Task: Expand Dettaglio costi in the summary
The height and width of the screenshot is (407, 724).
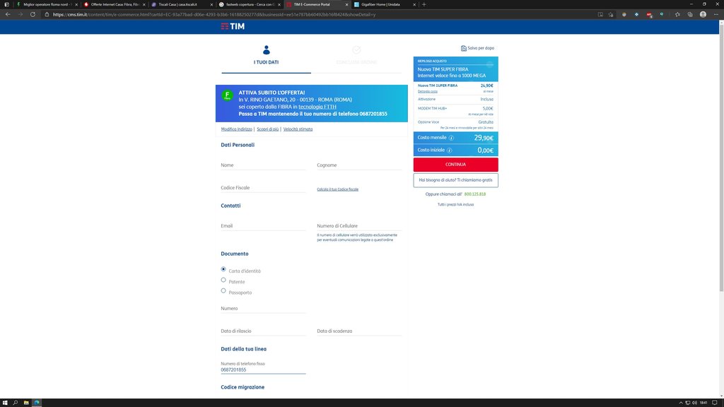Action: pyautogui.click(x=428, y=91)
